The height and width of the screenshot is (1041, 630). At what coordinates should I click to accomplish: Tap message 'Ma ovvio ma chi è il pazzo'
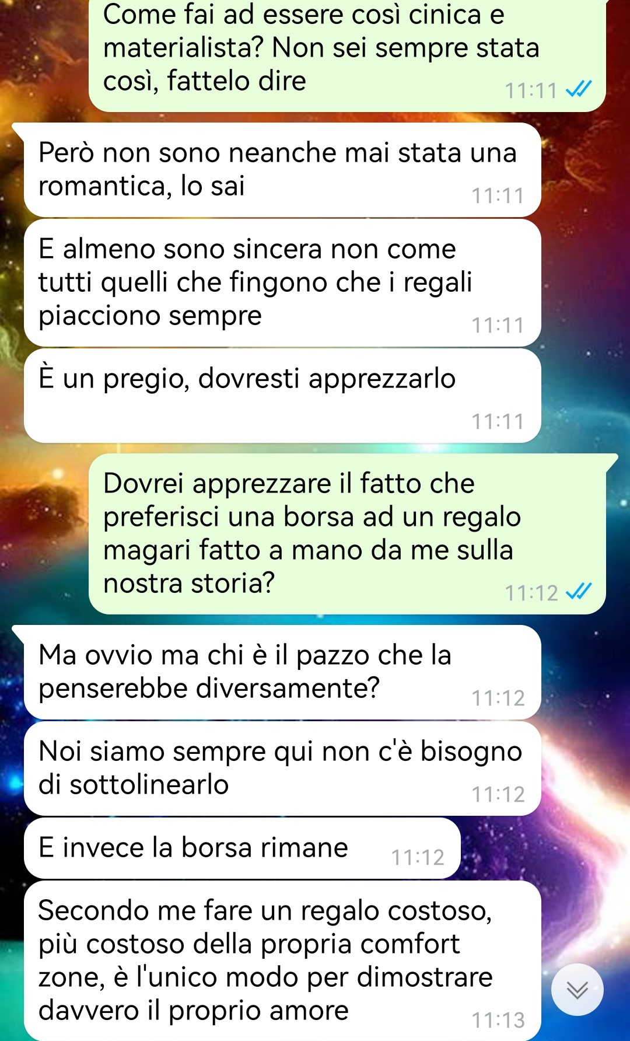(282, 672)
